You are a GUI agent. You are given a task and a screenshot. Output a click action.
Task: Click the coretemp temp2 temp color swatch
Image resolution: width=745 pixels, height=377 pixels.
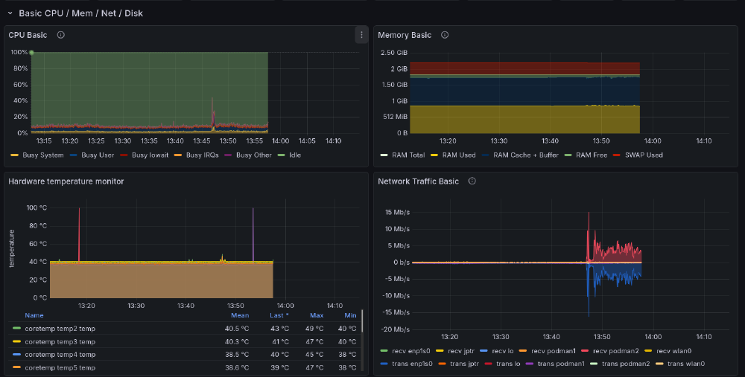(x=16, y=328)
